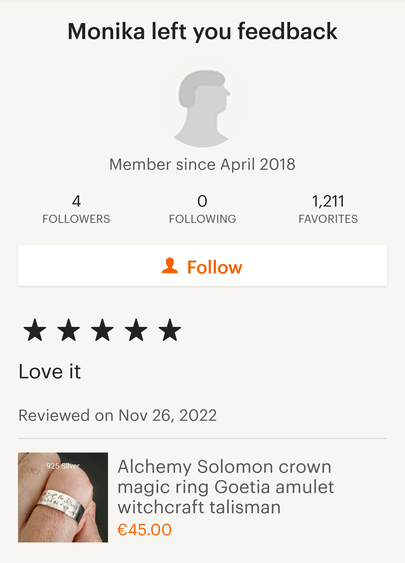Image resolution: width=405 pixels, height=563 pixels.
Task: Click the 'Member since April 2018' text
Action: tap(202, 164)
